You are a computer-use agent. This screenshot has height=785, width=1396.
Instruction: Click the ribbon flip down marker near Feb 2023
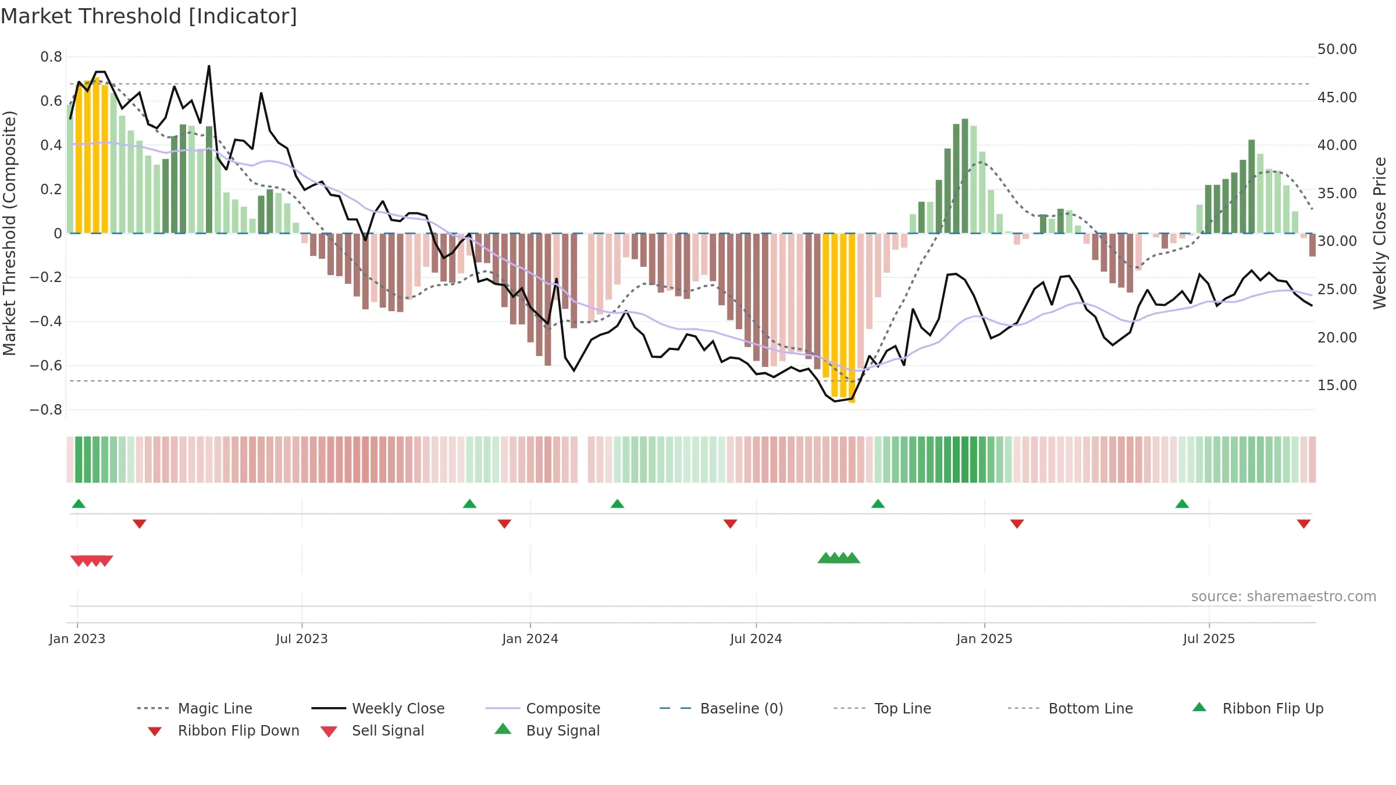140,524
